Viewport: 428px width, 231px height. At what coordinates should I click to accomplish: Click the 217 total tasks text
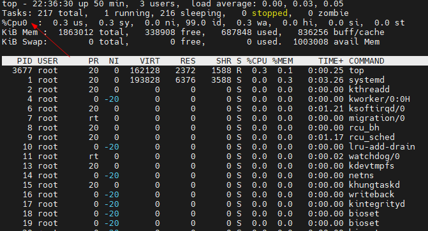click(63, 13)
